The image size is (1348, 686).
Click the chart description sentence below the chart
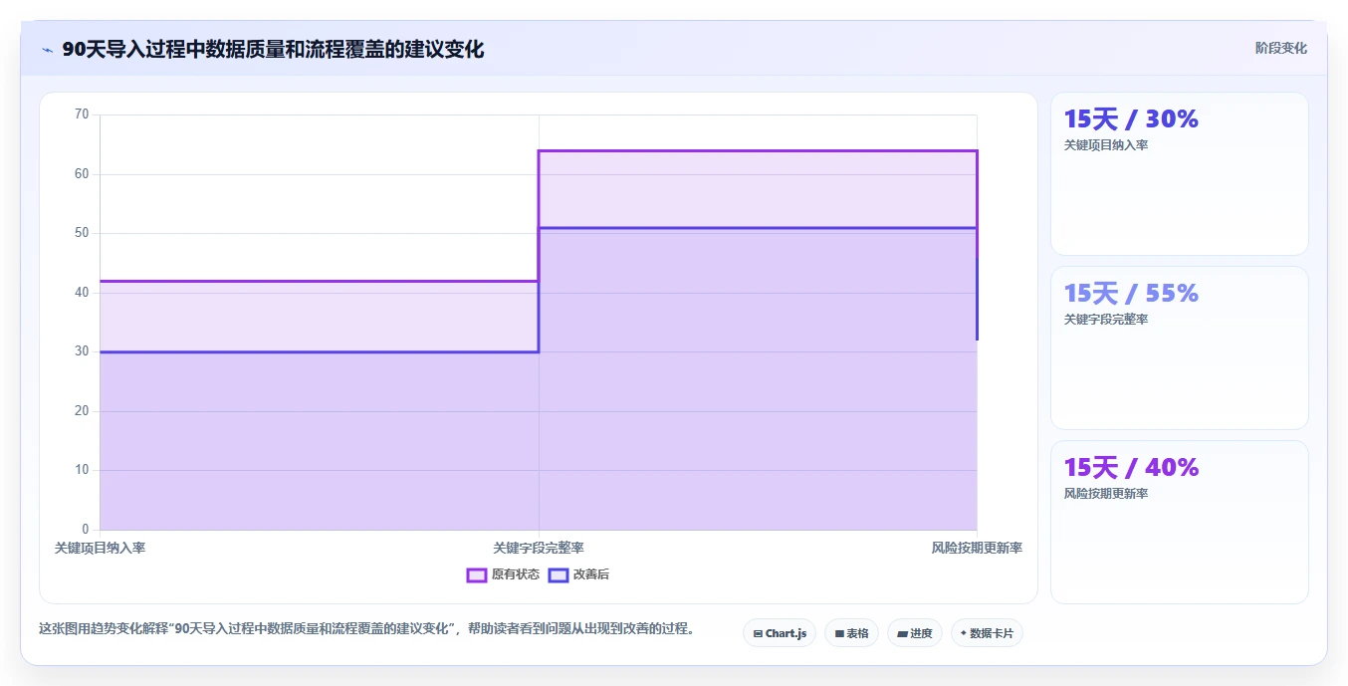coord(367,629)
